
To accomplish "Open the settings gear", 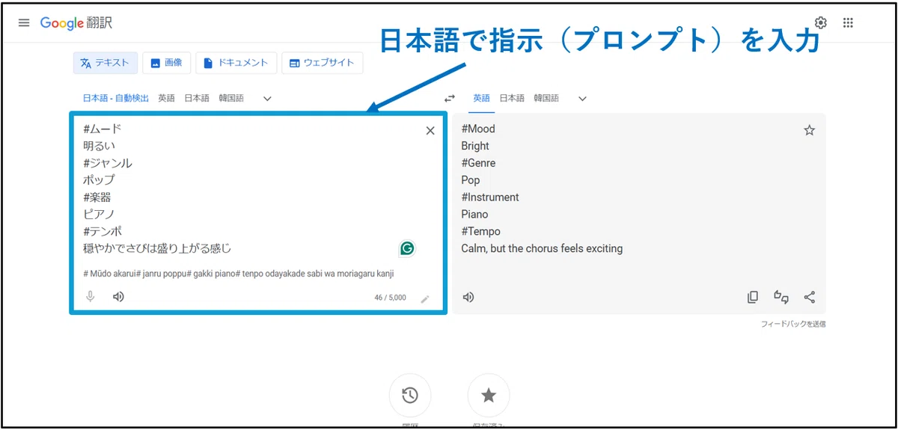I will (821, 22).
